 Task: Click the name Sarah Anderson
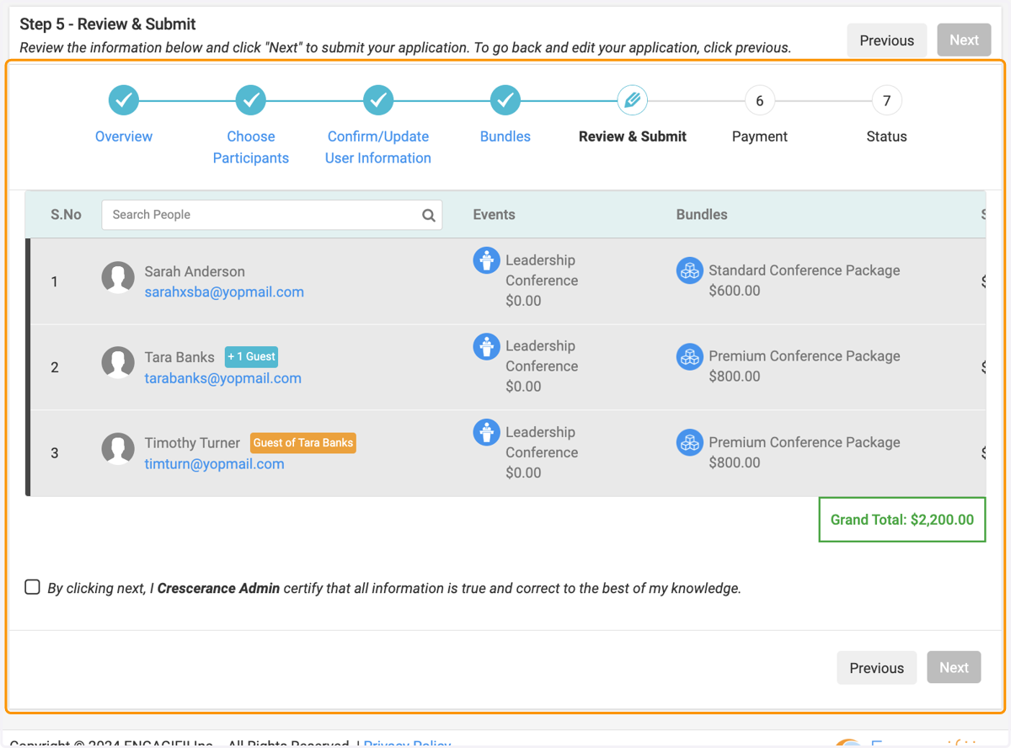195,272
